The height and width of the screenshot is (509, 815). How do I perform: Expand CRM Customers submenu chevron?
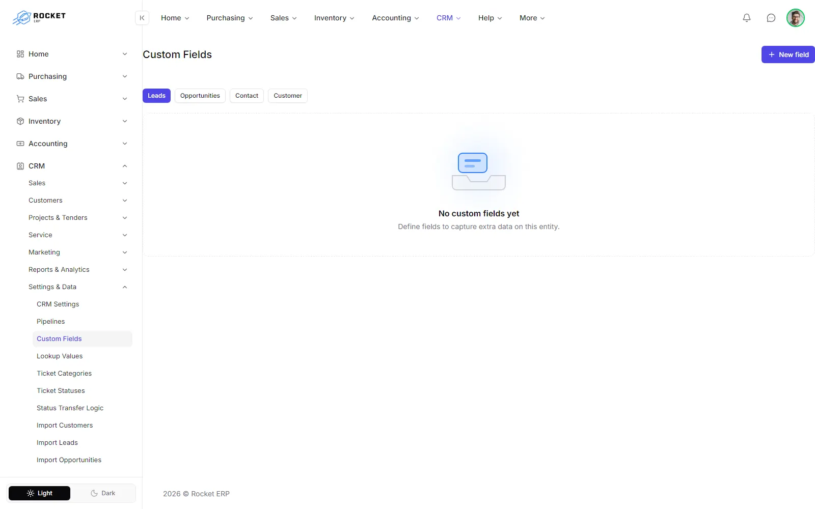tap(125, 201)
